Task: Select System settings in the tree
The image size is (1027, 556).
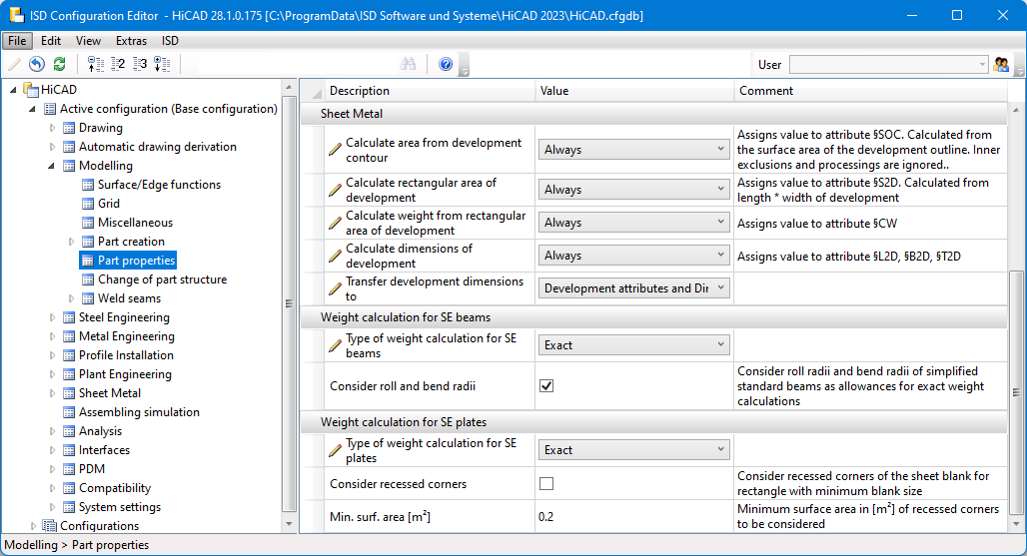Action: [x=119, y=507]
